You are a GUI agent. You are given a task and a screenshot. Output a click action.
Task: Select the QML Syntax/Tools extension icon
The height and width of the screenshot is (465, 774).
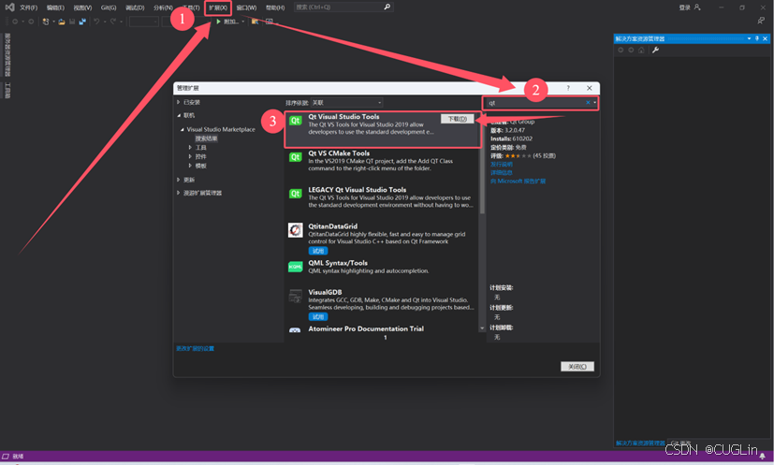point(295,267)
